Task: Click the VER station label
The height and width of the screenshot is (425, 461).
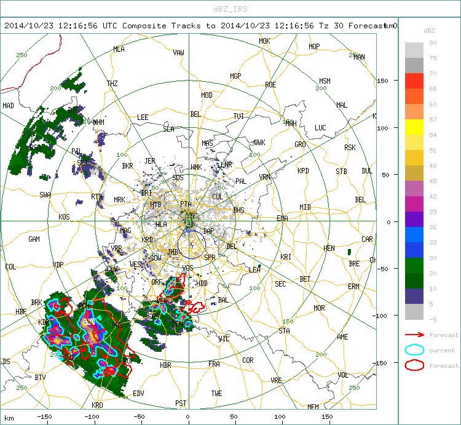Action: tap(162, 301)
